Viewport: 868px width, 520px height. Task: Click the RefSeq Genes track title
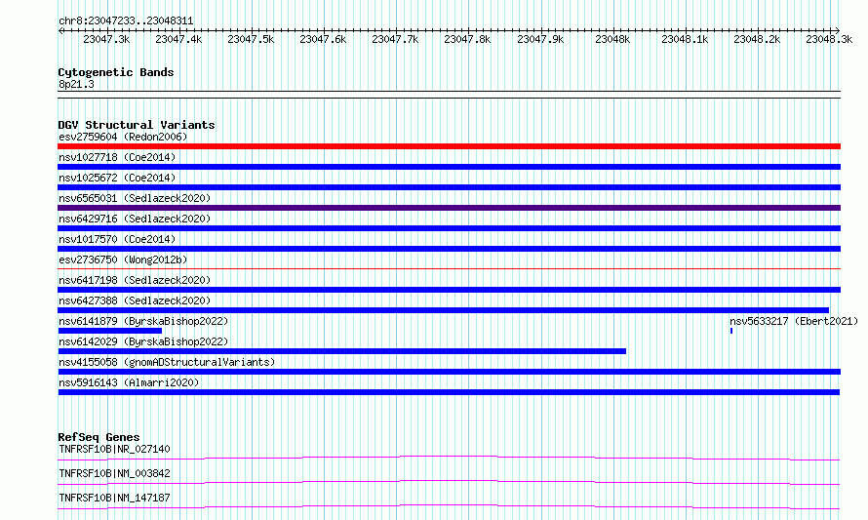pyautogui.click(x=99, y=437)
